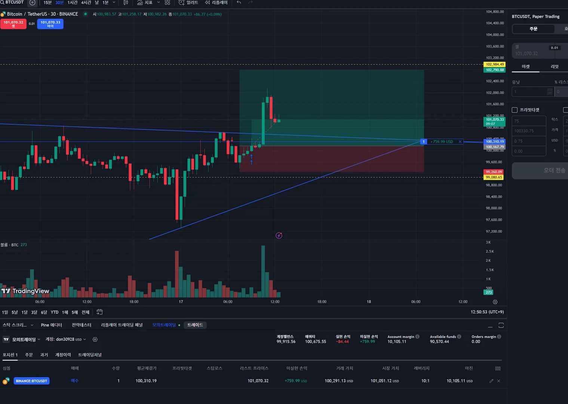Show Orders margin info icon
568x404 pixels.
(x=499, y=337)
